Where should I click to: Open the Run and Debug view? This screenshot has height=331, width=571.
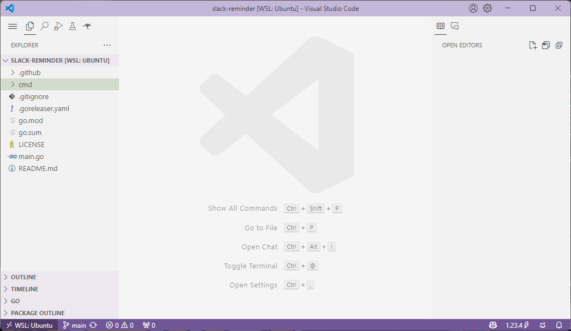58,26
